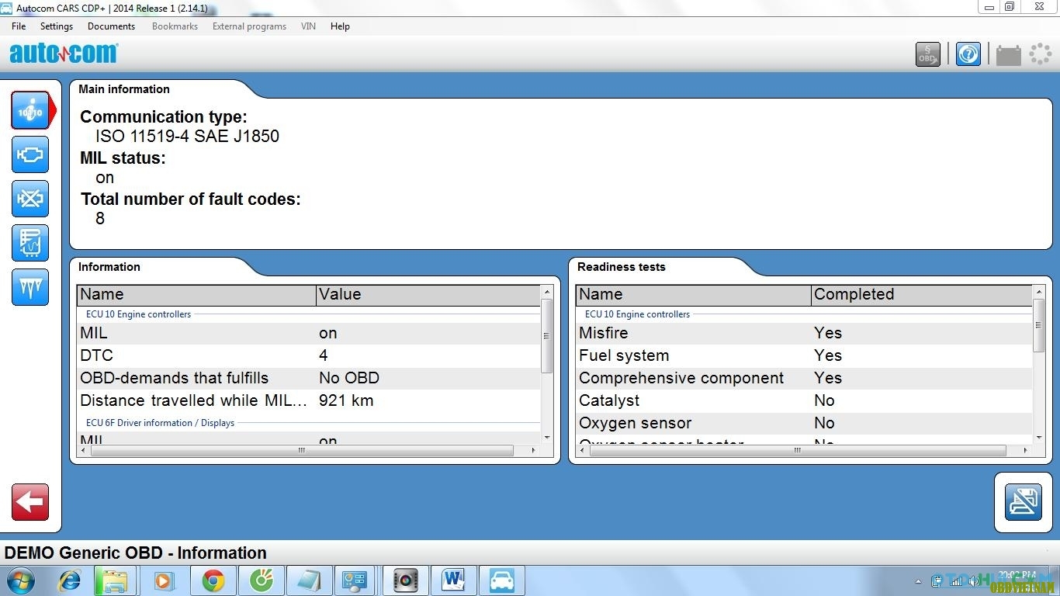
Task: Click up arrow of Readiness tests scrollbar
Action: [1040, 292]
